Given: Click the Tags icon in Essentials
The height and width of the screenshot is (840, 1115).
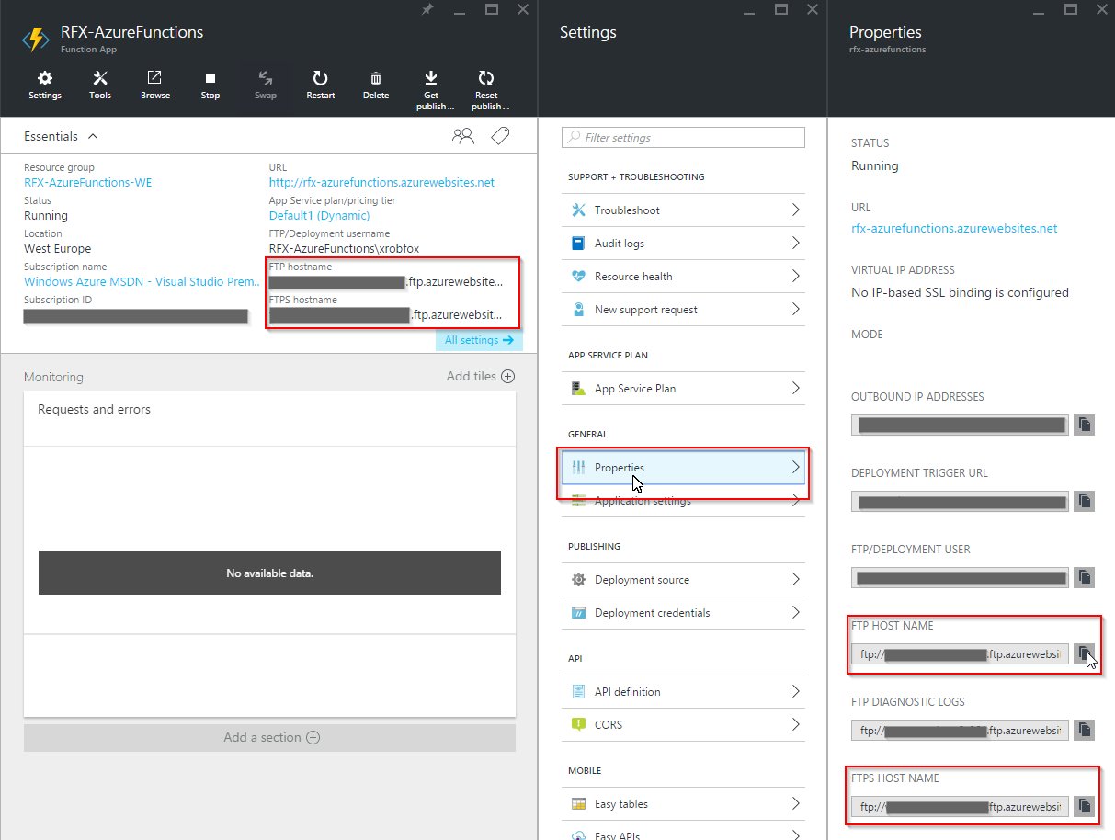Looking at the screenshot, I should point(500,136).
